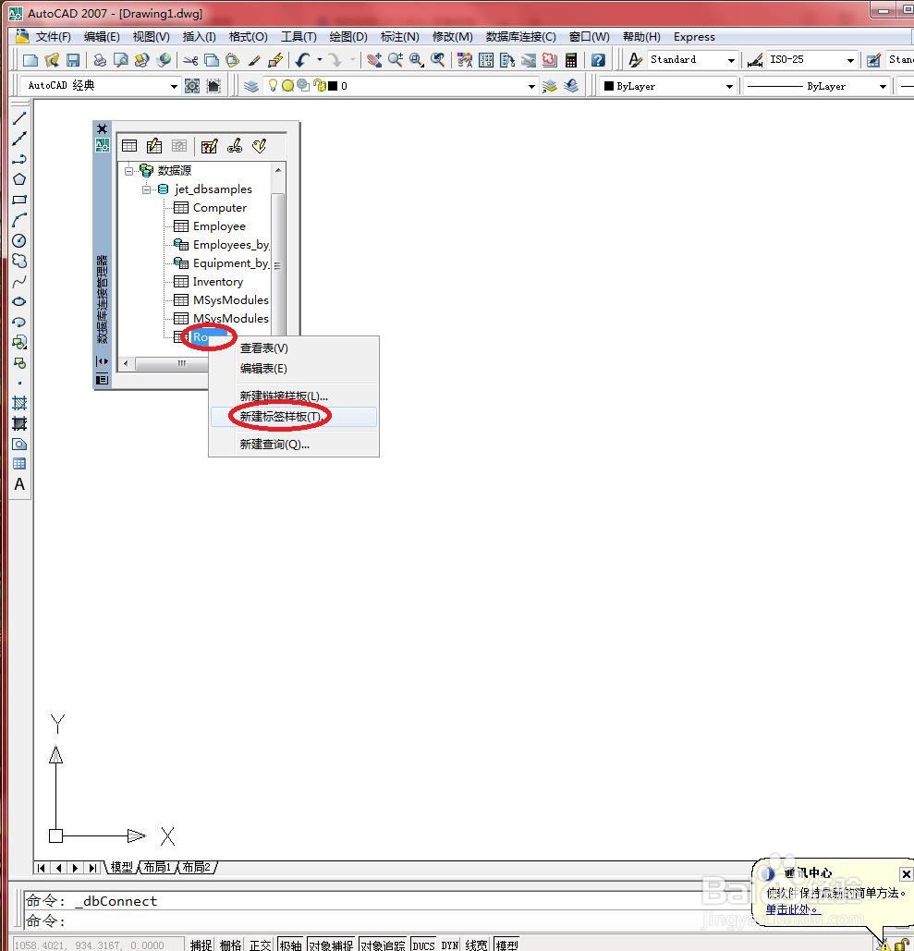This screenshot has width=914, height=951.
Task: Open the Layer Properties Manager icon
Action: (251, 86)
